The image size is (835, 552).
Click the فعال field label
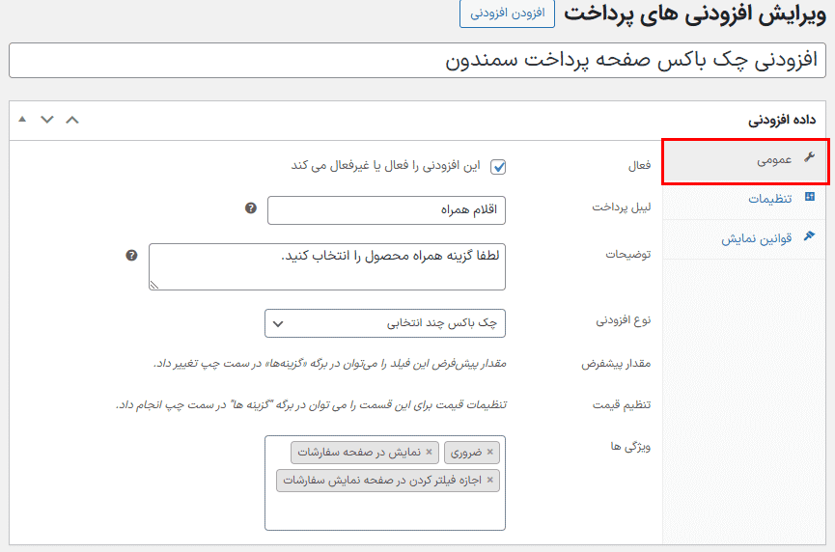pyautogui.click(x=639, y=166)
